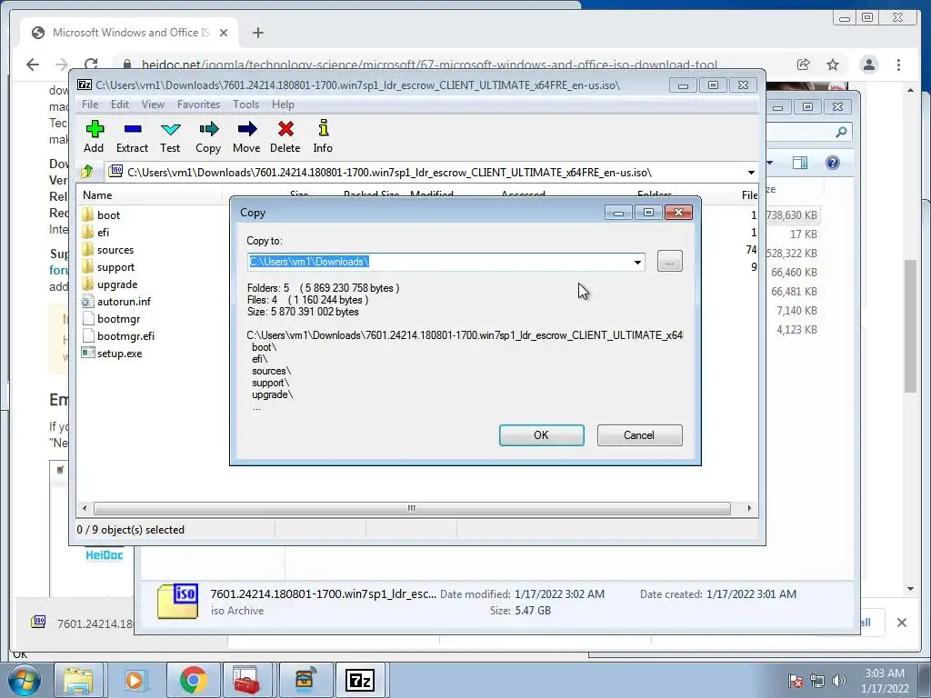Cancel the Copy dialog
Screen dimensions: 931x698
(x=639, y=435)
